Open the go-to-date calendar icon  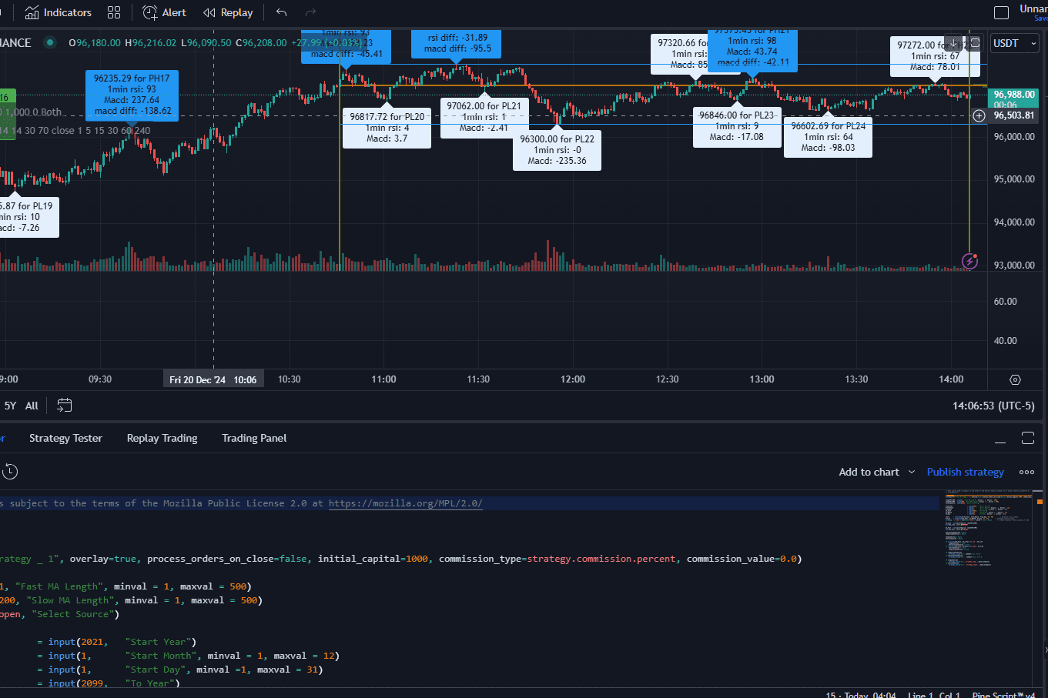tap(65, 405)
